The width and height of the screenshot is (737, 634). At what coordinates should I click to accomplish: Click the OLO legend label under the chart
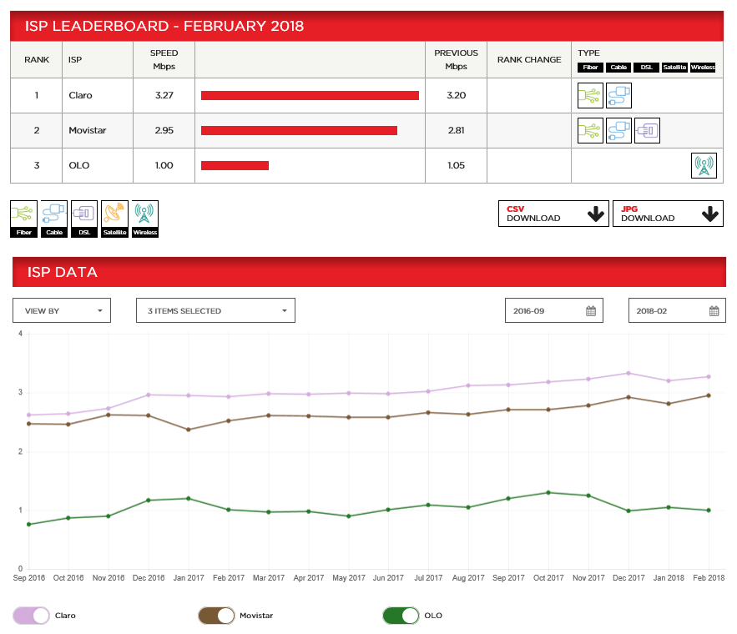433,616
